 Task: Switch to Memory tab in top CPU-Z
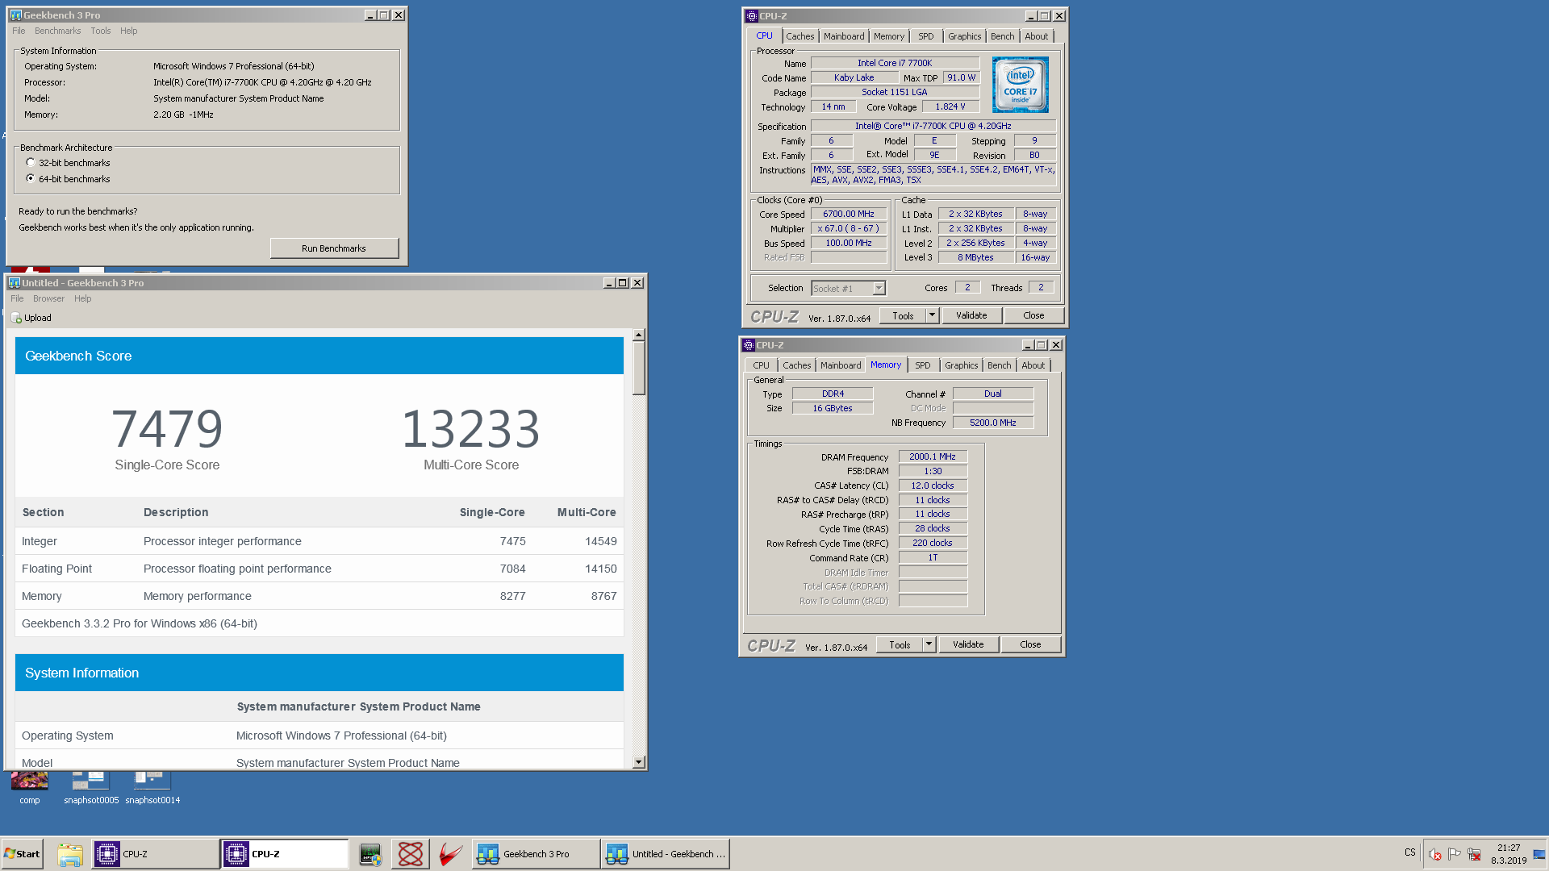tap(889, 36)
